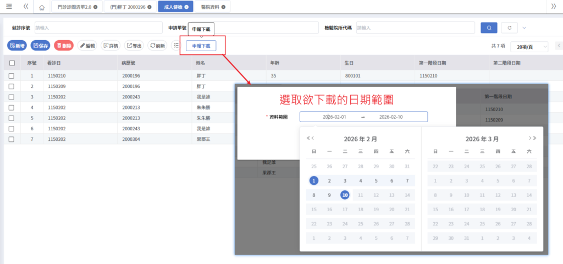Click the 申報下載 button
Viewport: 563px width, 264px height.
(201, 46)
